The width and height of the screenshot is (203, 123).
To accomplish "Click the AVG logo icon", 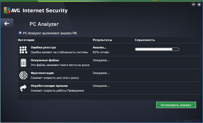I will [7, 10].
